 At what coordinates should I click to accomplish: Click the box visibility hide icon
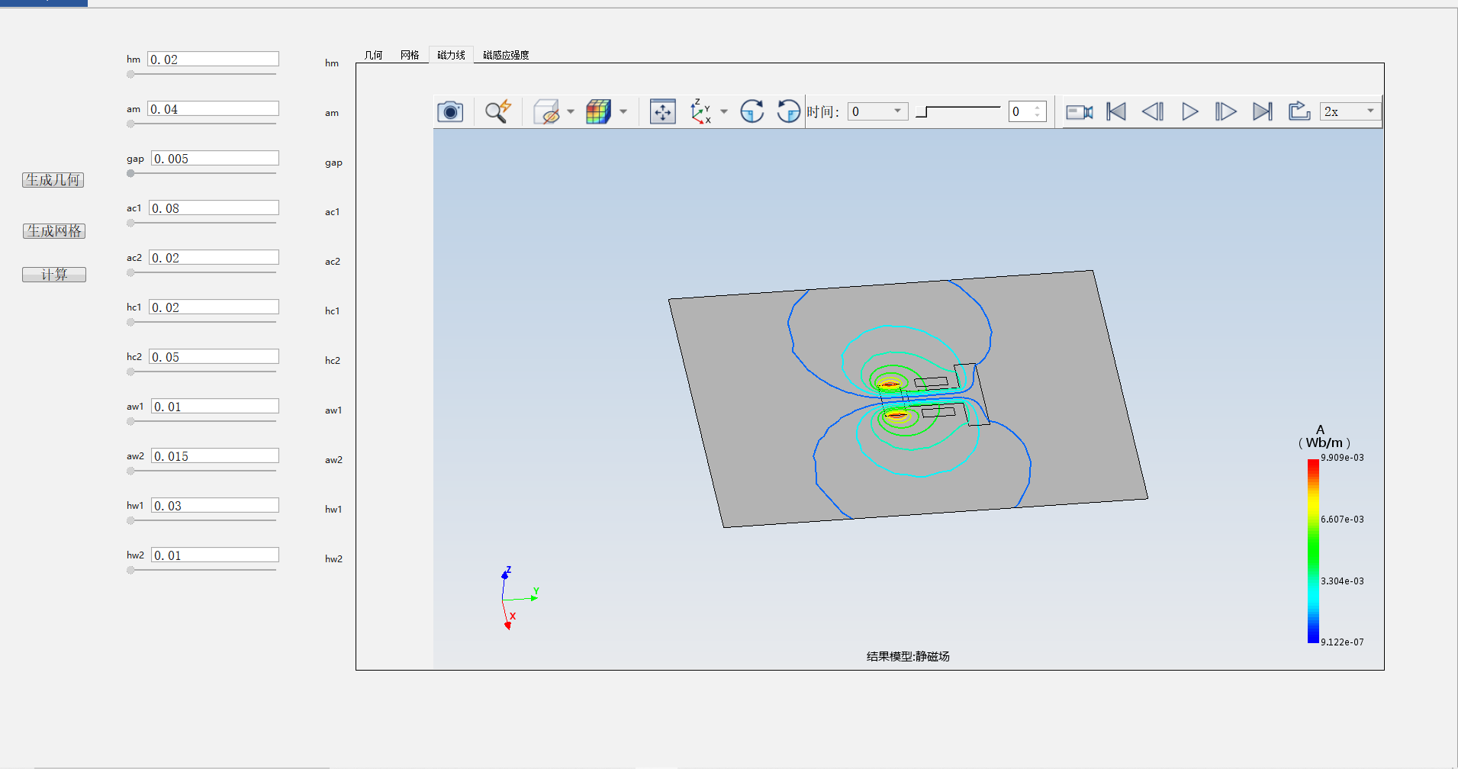click(546, 111)
